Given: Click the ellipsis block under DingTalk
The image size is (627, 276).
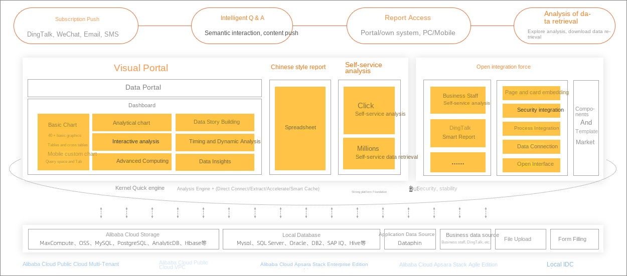Looking at the screenshot, I should [458, 162].
